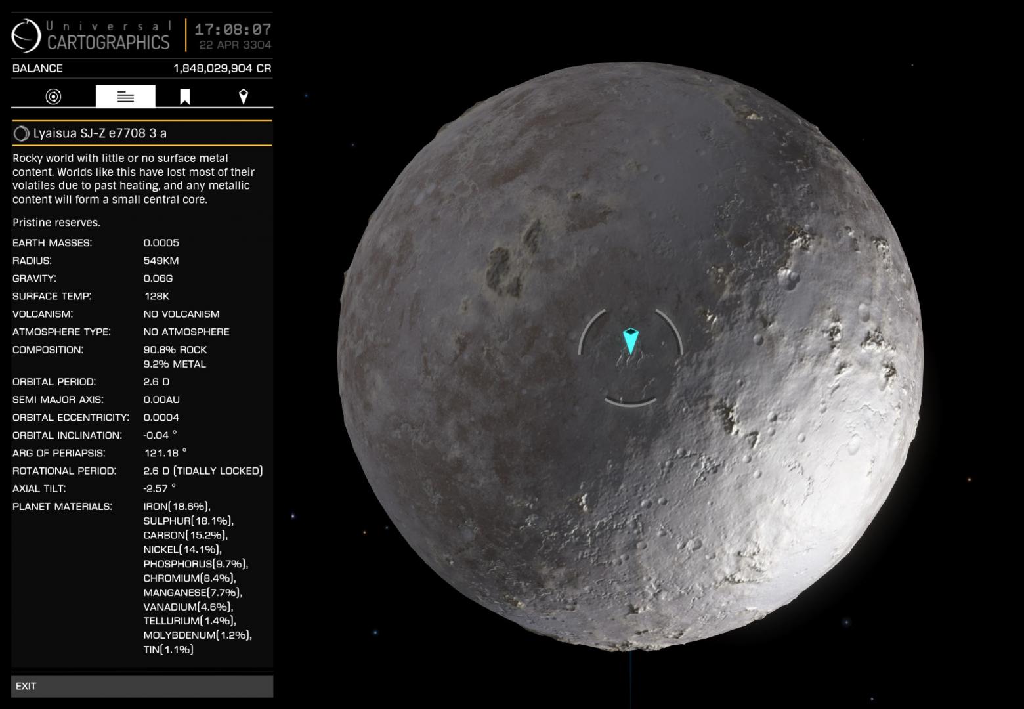Click the TELLURIUM(1.4%) material entry

pos(190,621)
